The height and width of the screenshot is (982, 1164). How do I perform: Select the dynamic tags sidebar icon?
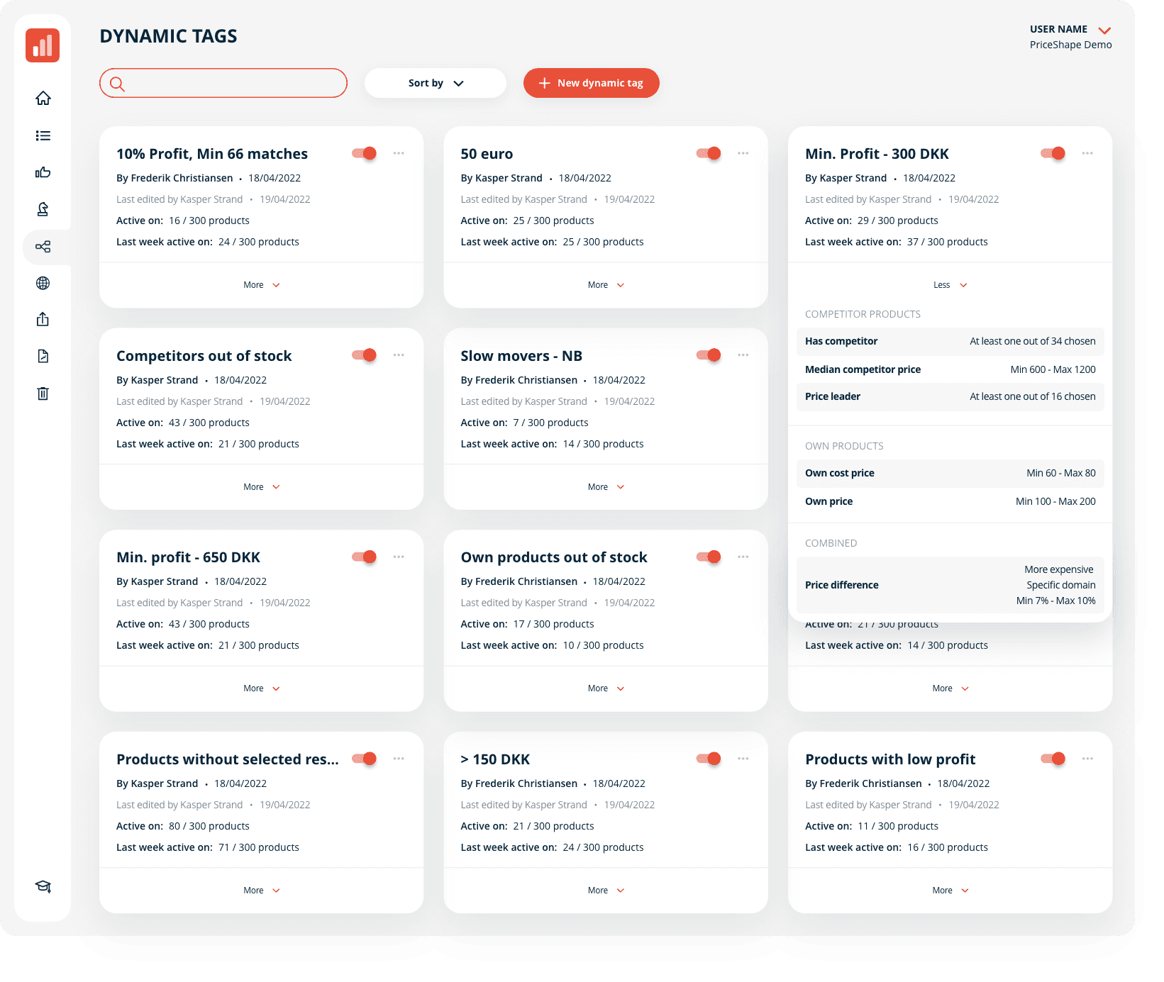[x=43, y=247]
